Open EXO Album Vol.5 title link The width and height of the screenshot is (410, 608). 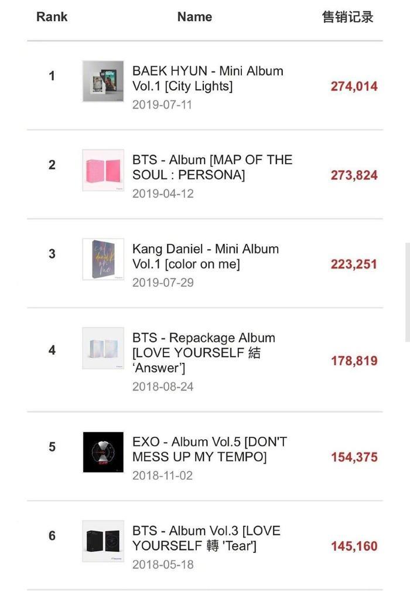[209, 449]
